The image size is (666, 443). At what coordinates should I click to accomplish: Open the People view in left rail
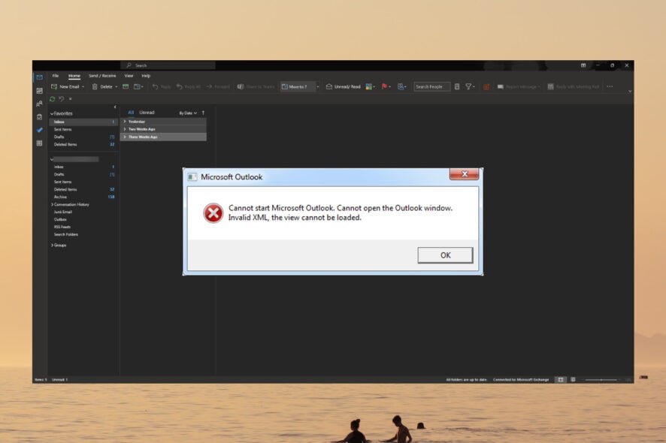point(40,104)
